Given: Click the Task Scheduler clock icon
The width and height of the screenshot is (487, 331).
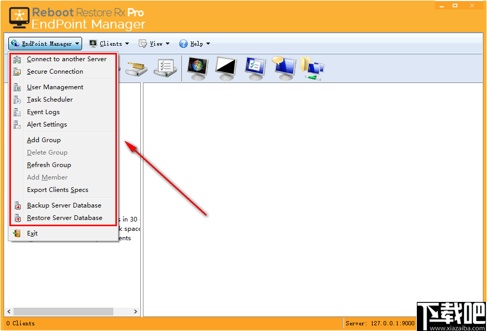Looking at the screenshot, I should point(17,100).
